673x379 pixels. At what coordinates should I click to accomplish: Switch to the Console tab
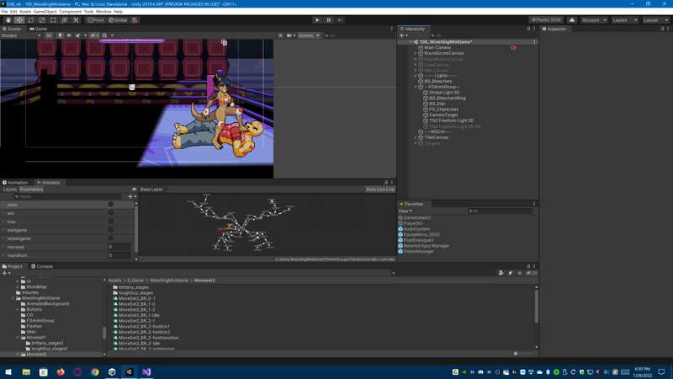pos(42,266)
